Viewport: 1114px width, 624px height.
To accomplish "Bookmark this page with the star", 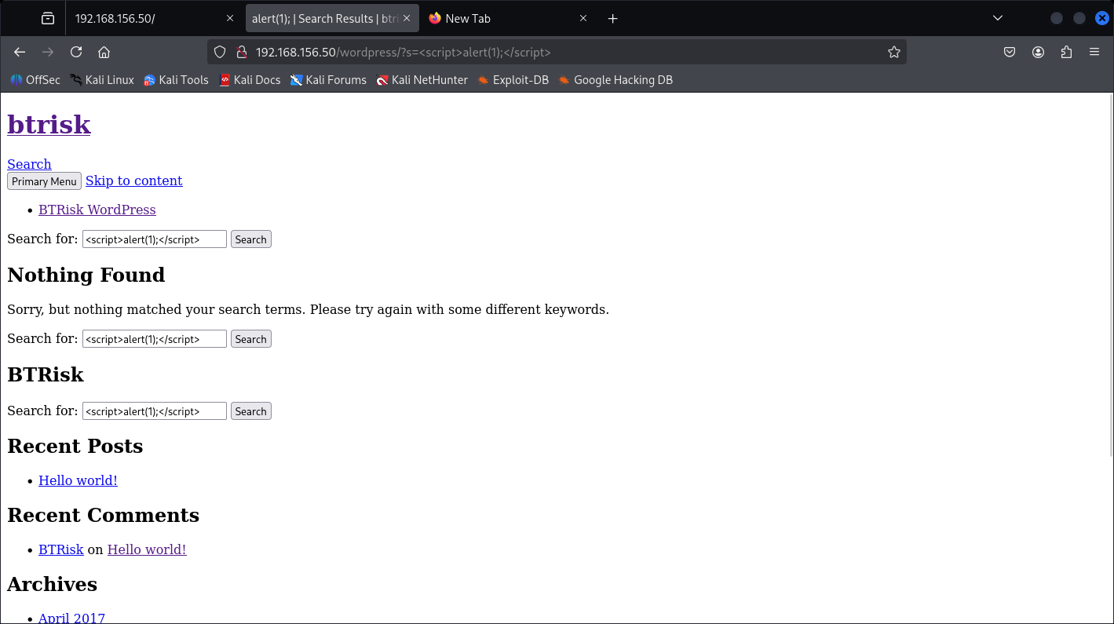I will tap(893, 52).
